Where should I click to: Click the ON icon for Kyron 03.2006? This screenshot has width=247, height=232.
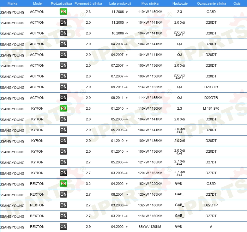pos(63,173)
